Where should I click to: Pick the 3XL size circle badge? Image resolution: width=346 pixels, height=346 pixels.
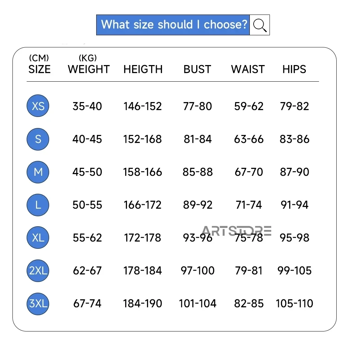click(38, 304)
